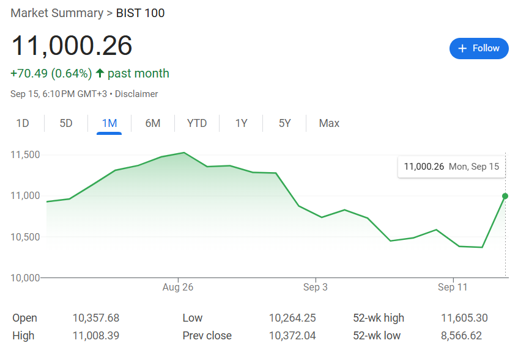Select the 1Y time range tab

point(242,123)
